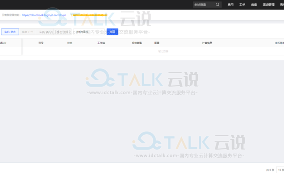This screenshot has height=175, width=284.
Task: Click the 规格类型 column header
Action: [137, 43]
